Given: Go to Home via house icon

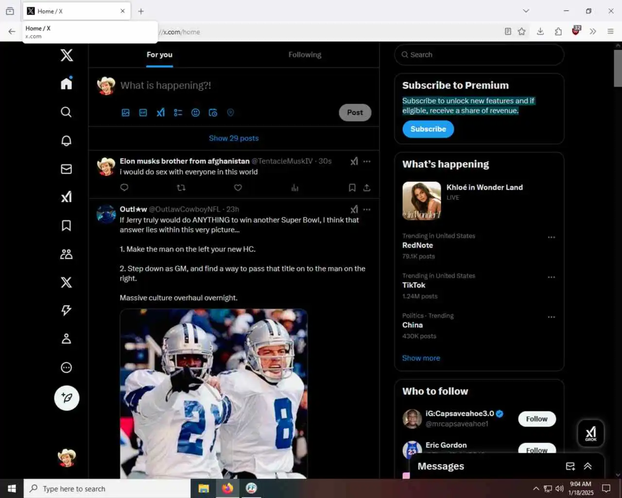Looking at the screenshot, I should (x=67, y=83).
